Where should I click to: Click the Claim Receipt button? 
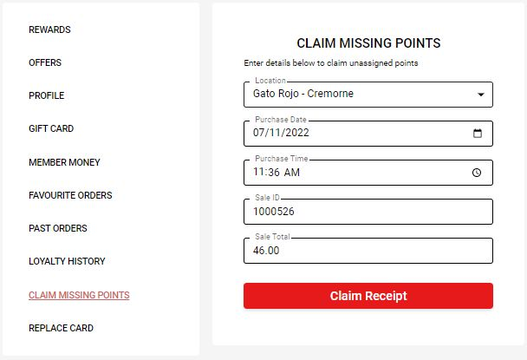click(x=368, y=296)
